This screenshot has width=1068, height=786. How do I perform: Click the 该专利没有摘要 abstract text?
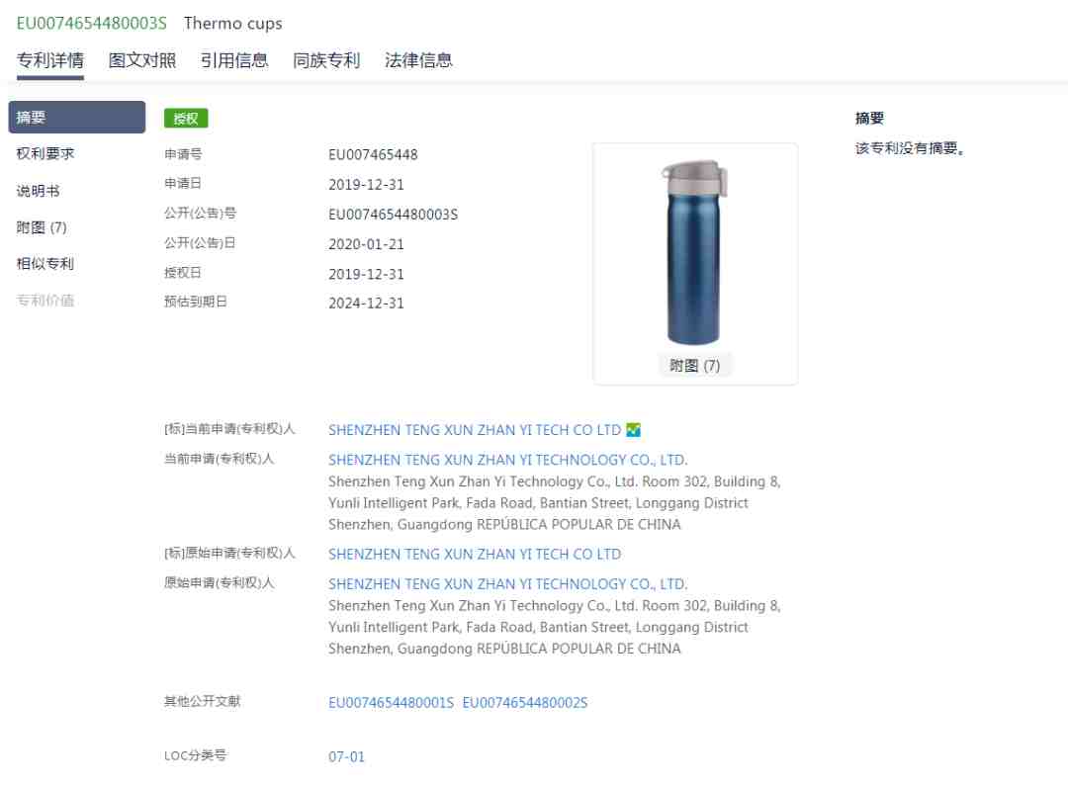pyautogui.click(x=910, y=148)
